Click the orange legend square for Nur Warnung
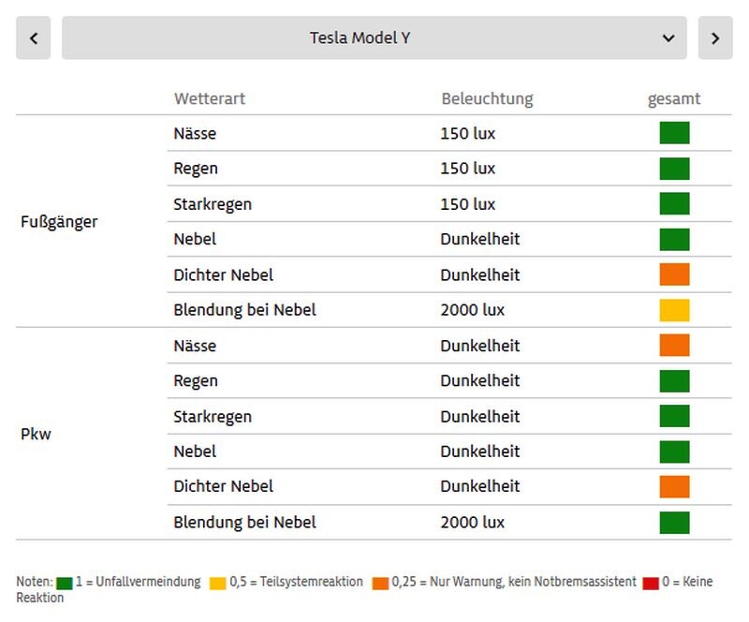 pyautogui.click(x=379, y=583)
